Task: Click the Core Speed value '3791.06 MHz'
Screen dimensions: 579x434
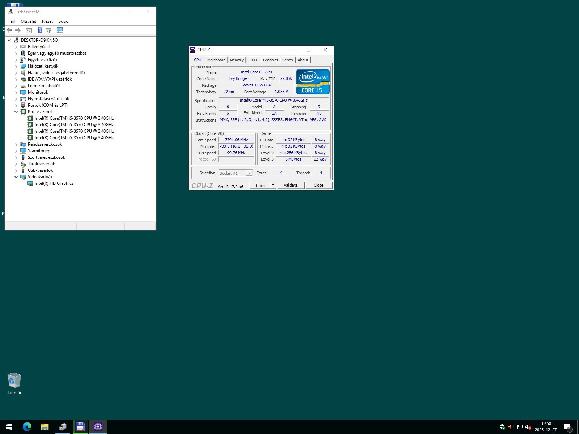Action: 236,140
